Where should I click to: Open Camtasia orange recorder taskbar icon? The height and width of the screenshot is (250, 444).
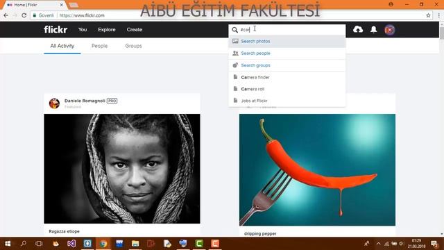[215, 244]
